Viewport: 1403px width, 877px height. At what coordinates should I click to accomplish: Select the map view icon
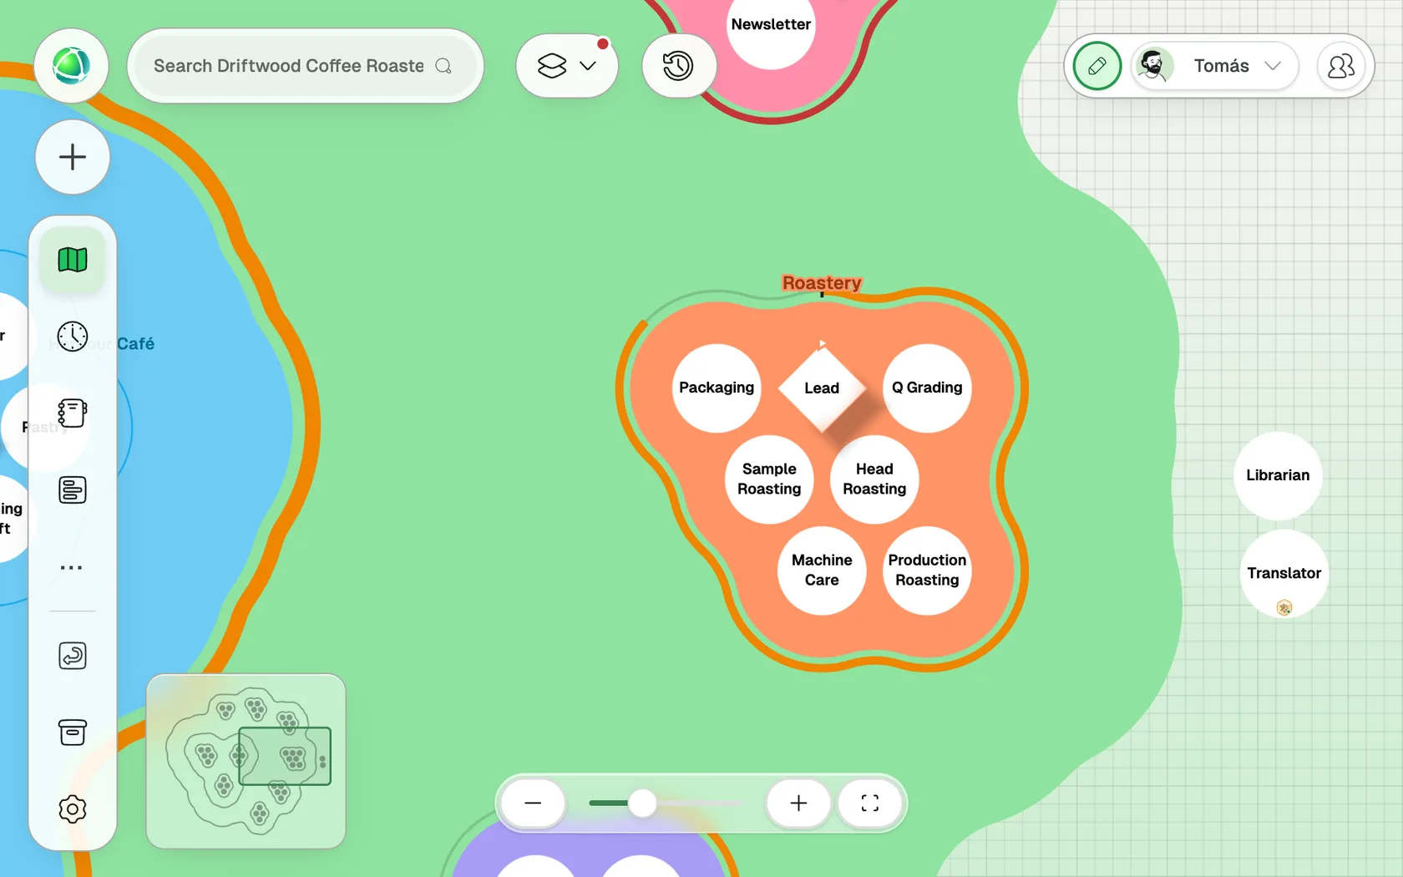pyautogui.click(x=73, y=260)
